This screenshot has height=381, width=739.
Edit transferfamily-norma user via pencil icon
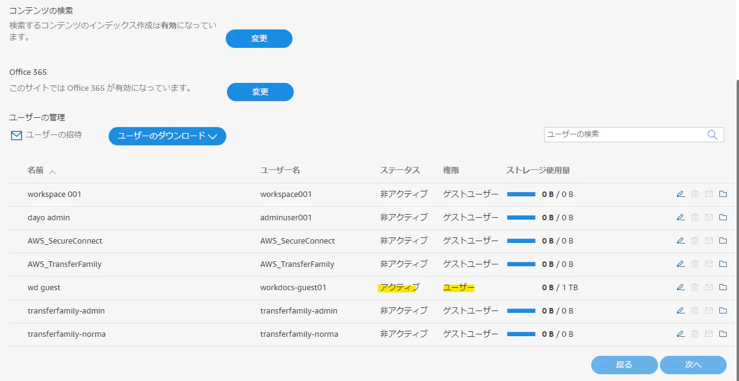(680, 334)
